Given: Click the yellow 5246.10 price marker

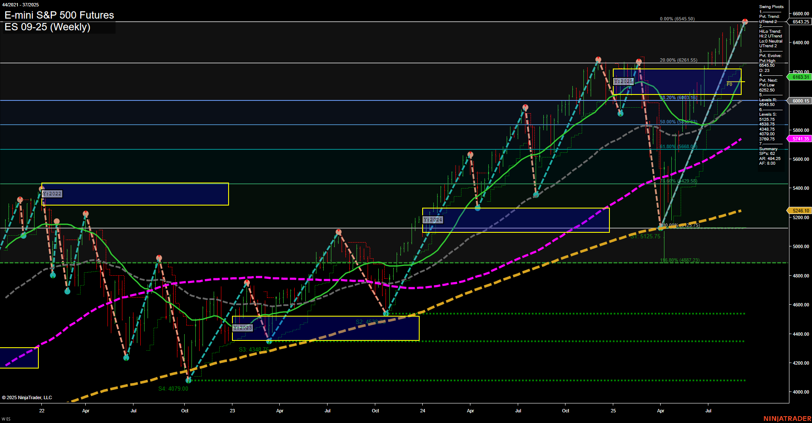Looking at the screenshot, I should 799,211.
